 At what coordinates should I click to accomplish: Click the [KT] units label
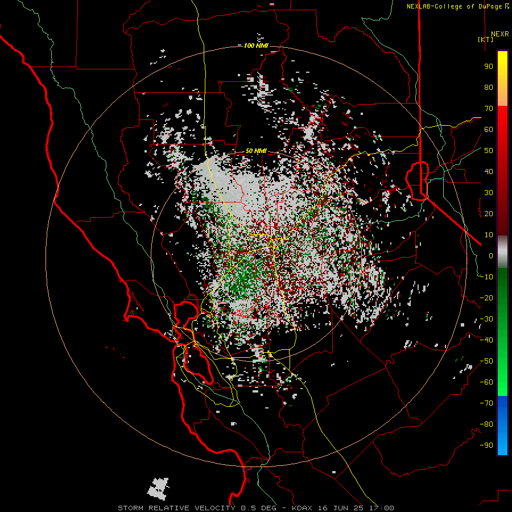[486, 39]
